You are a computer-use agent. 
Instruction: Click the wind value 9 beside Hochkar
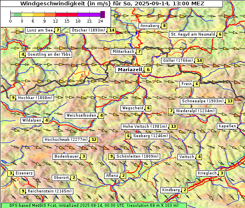point(13,98)
